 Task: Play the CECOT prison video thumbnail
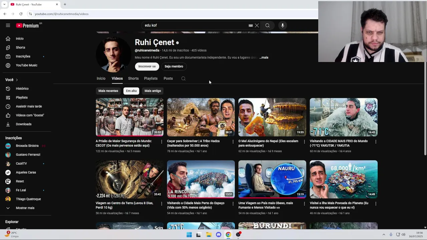129,117
